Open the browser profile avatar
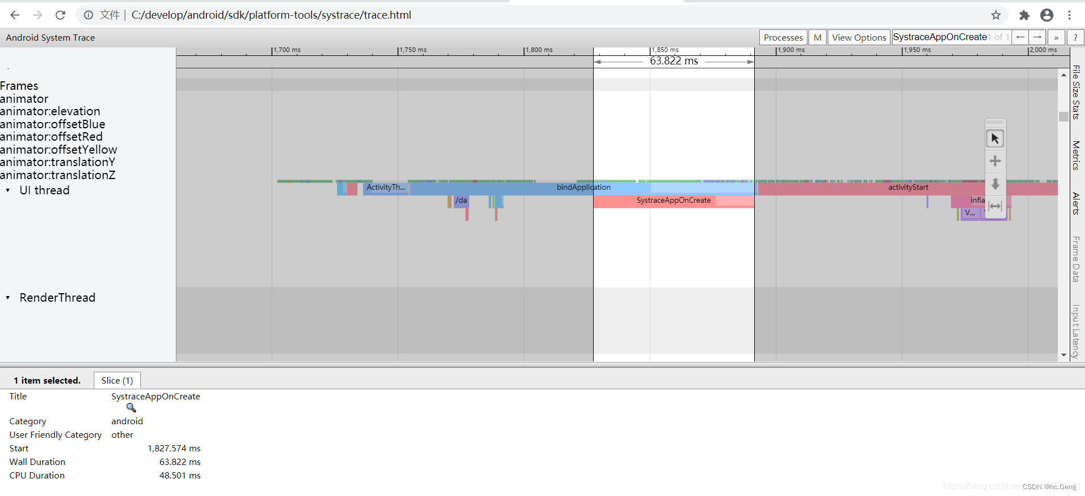The height and width of the screenshot is (496, 1085). 1047,15
